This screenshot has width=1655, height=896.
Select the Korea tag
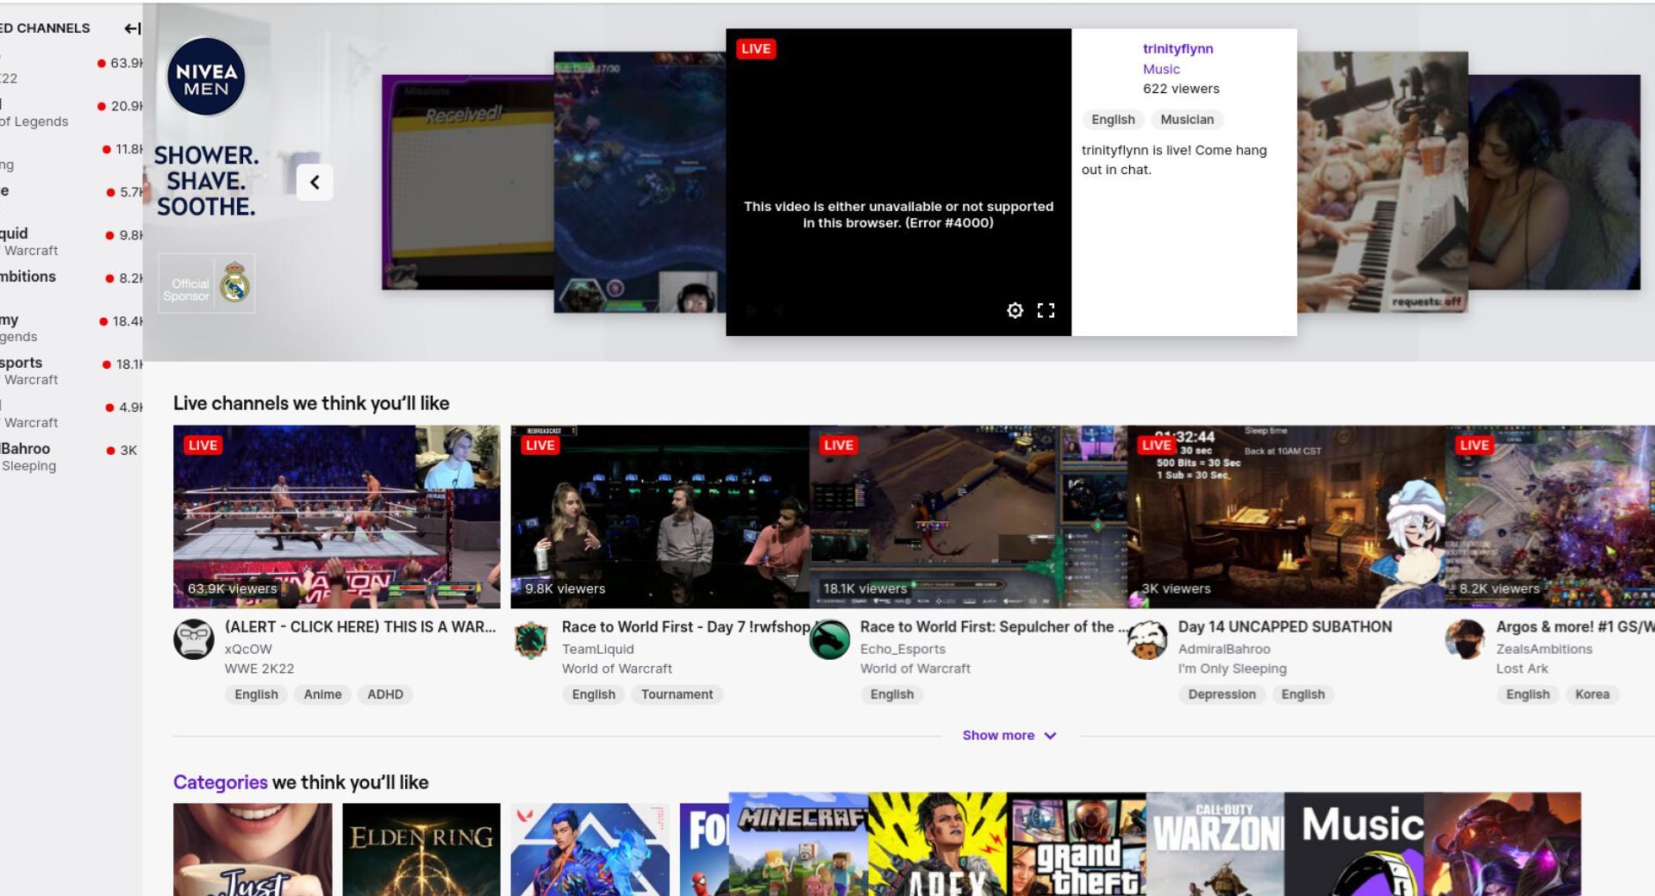click(x=1592, y=694)
